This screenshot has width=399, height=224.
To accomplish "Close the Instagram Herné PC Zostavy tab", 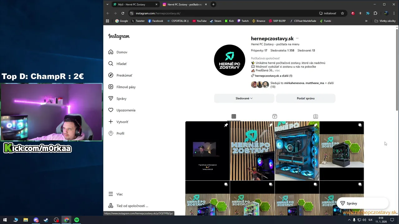I will point(205,4).
